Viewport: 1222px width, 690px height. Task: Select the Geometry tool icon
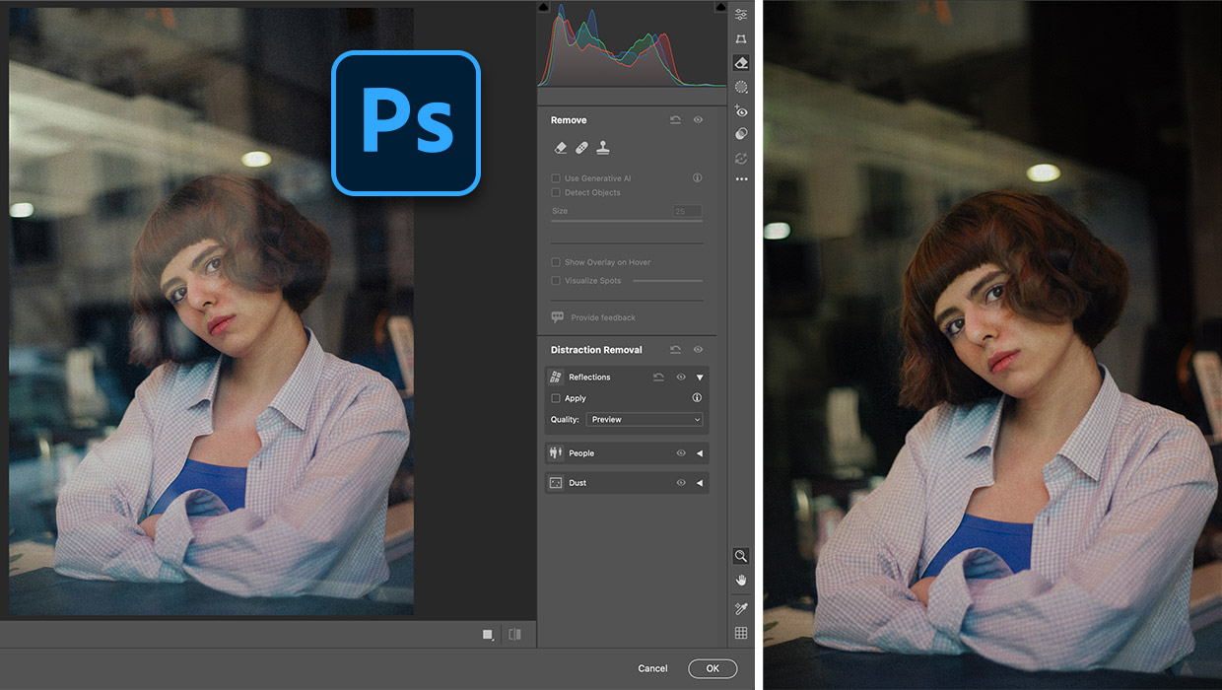pos(741,38)
